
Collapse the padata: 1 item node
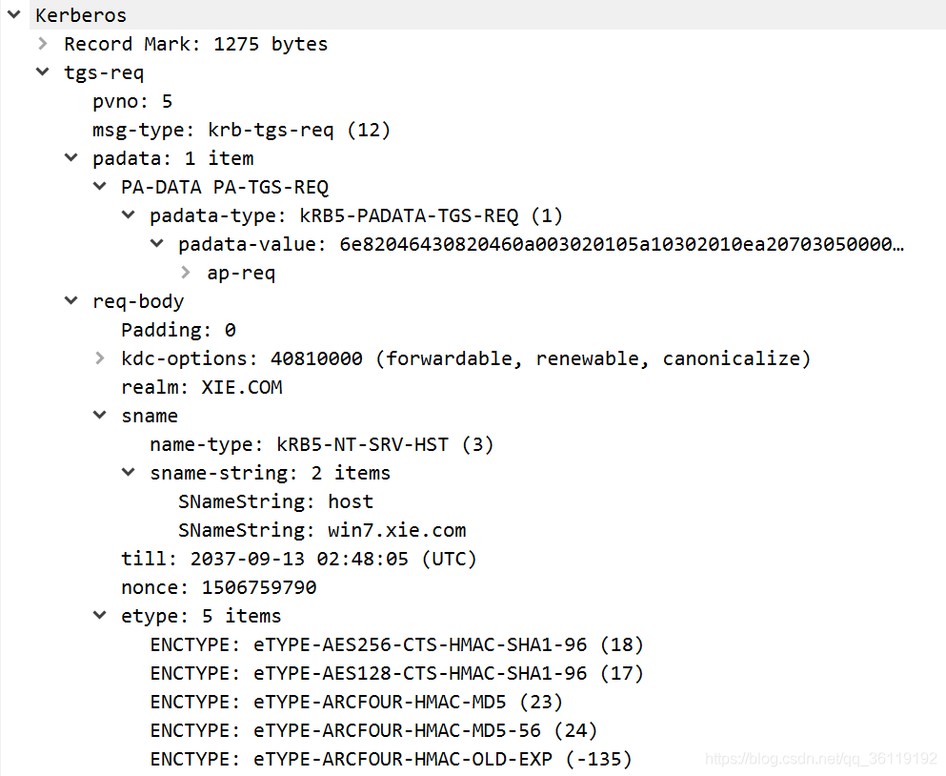click(71, 157)
